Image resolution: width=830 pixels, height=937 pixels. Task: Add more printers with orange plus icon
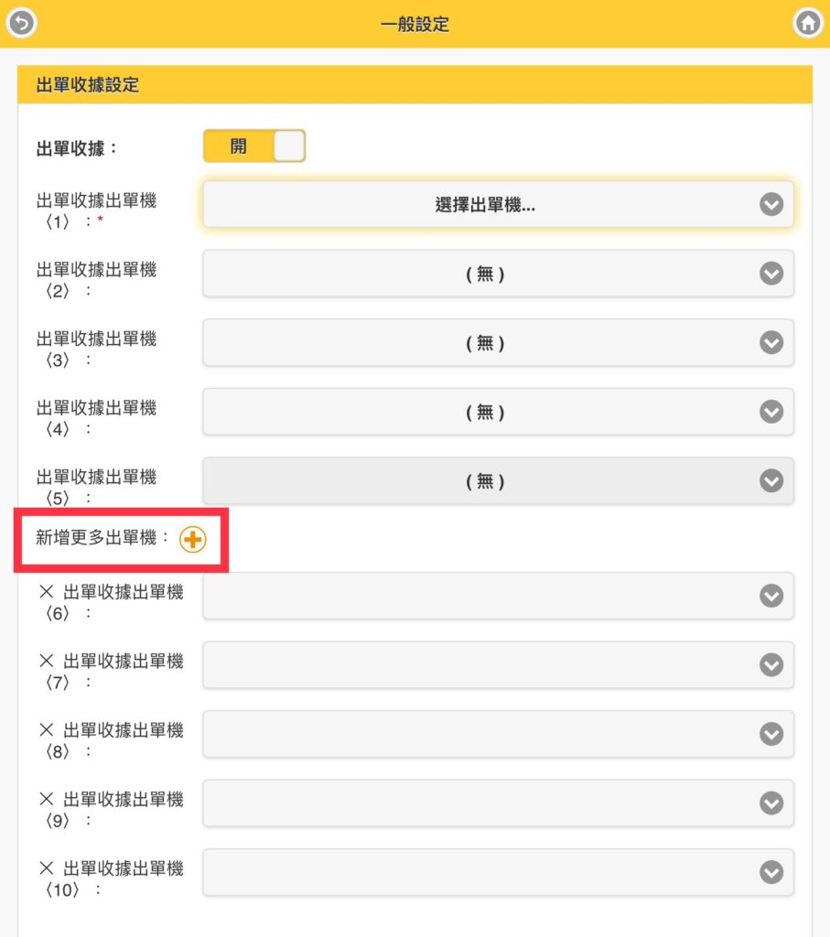click(193, 540)
